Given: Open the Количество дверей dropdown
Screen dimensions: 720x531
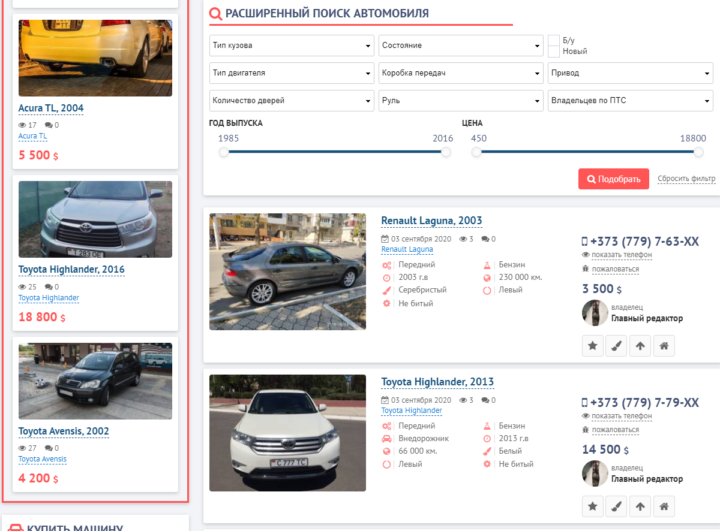Looking at the screenshot, I should pyautogui.click(x=292, y=101).
